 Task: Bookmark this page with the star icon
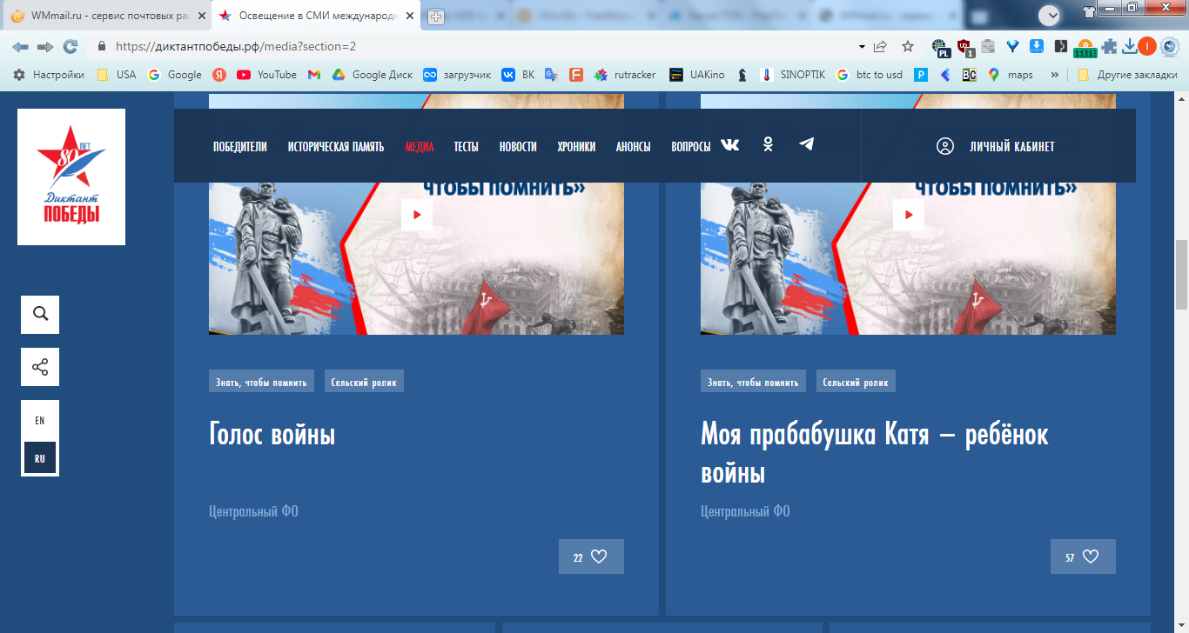(x=908, y=47)
